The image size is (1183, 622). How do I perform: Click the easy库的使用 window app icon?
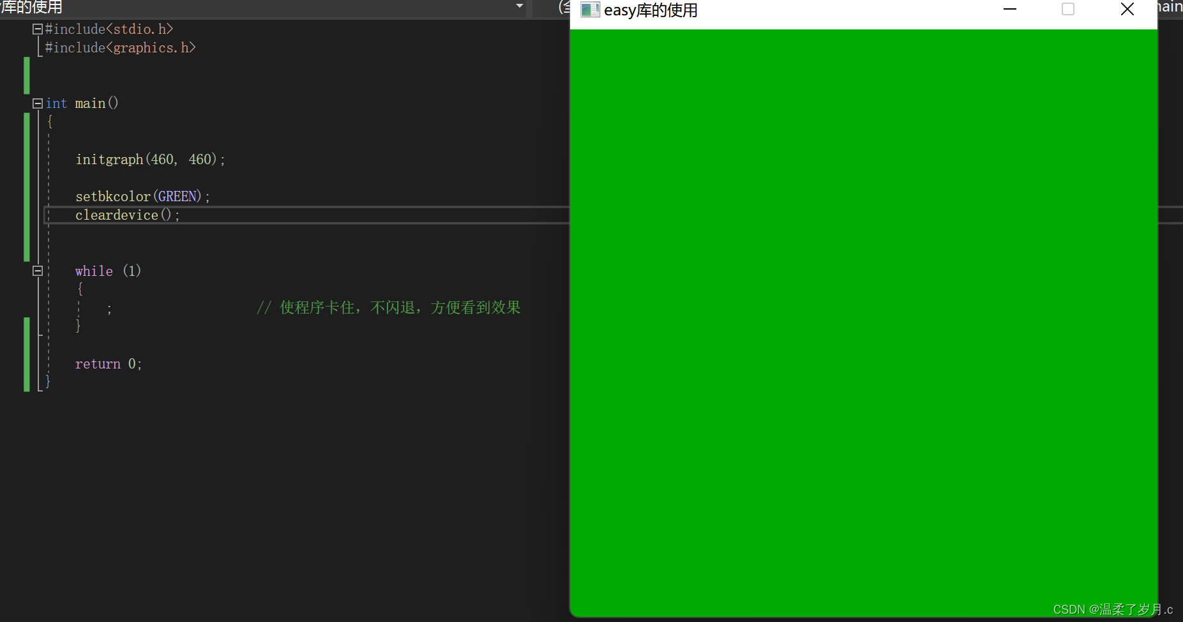pyautogui.click(x=590, y=10)
